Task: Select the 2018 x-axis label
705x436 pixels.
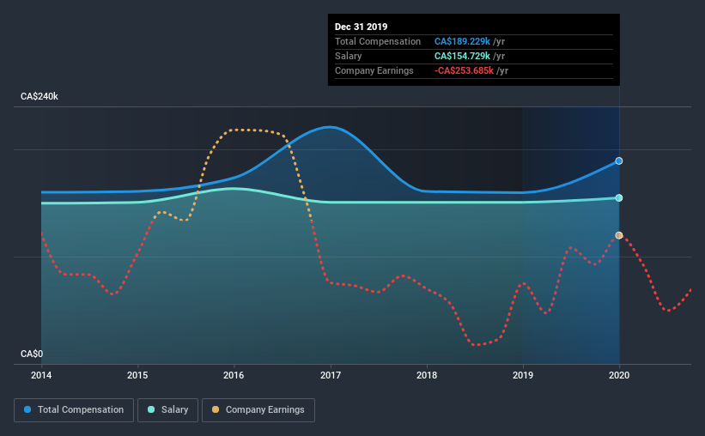Action: coord(427,375)
